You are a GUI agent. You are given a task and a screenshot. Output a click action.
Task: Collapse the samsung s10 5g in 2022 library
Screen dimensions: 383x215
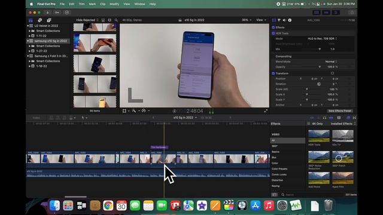pos(28,41)
